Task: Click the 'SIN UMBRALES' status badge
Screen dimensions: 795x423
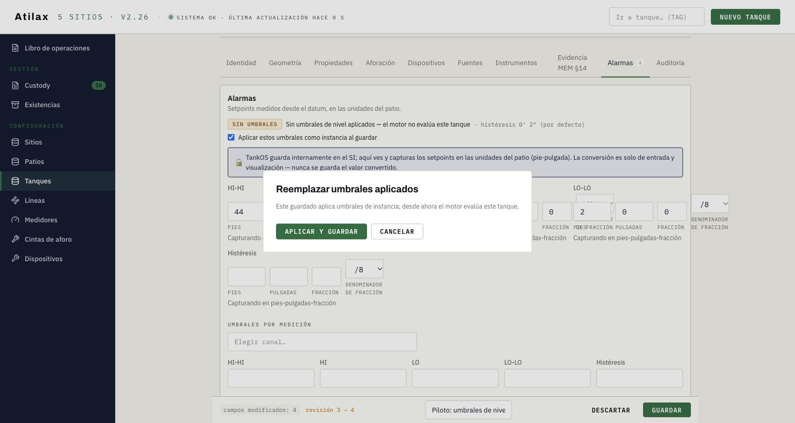Action: point(254,125)
